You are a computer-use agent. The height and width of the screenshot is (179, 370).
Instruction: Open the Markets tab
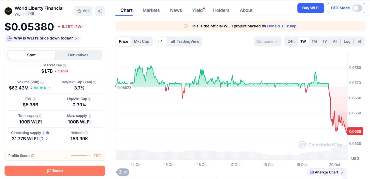click(151, 10)
